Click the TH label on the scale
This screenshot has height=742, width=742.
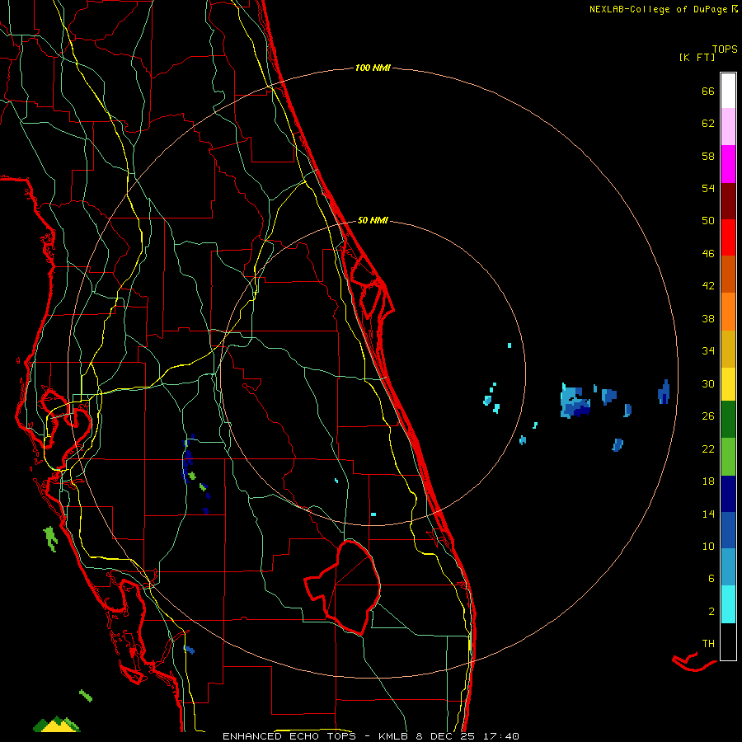click(x=708, y=644)
